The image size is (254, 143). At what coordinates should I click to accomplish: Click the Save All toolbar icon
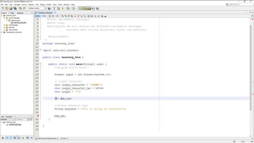(15, 8)
